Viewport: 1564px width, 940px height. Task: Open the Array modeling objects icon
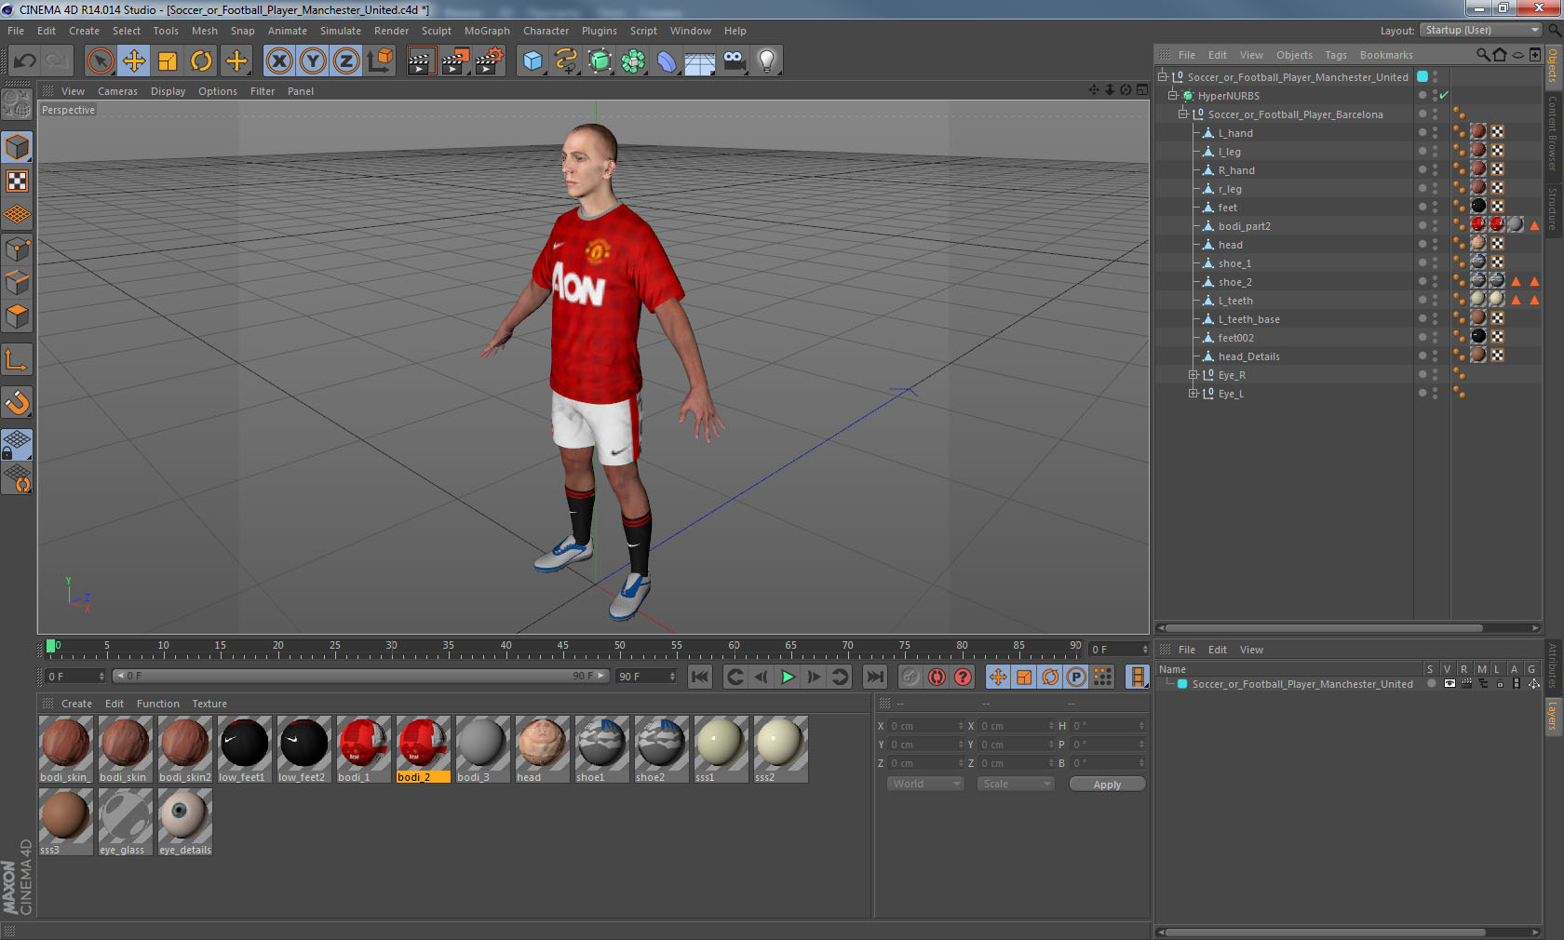[634, 61]
